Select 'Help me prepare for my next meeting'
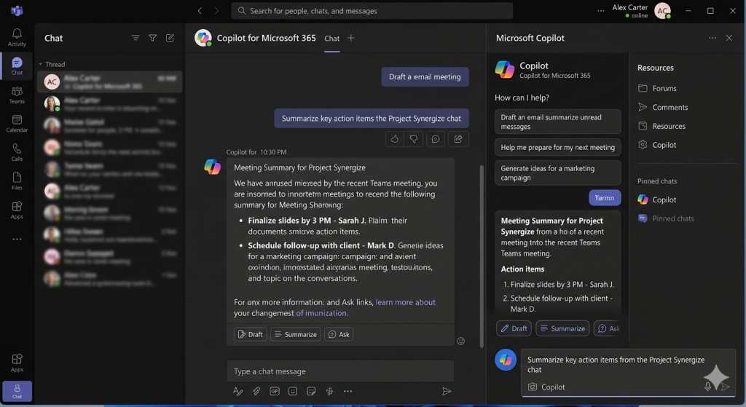746x407 pixels. click(557, 147)
